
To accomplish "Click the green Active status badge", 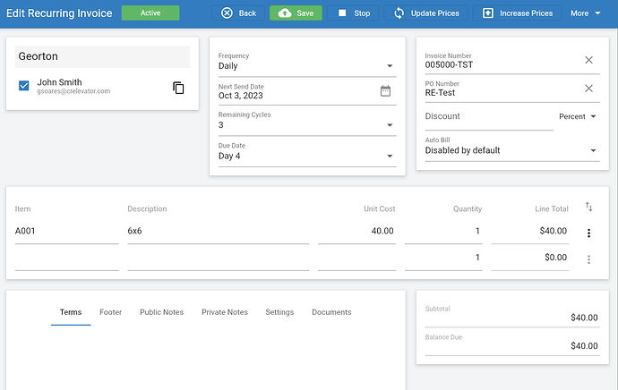I will pyautogui.click(x=150, y=13).
